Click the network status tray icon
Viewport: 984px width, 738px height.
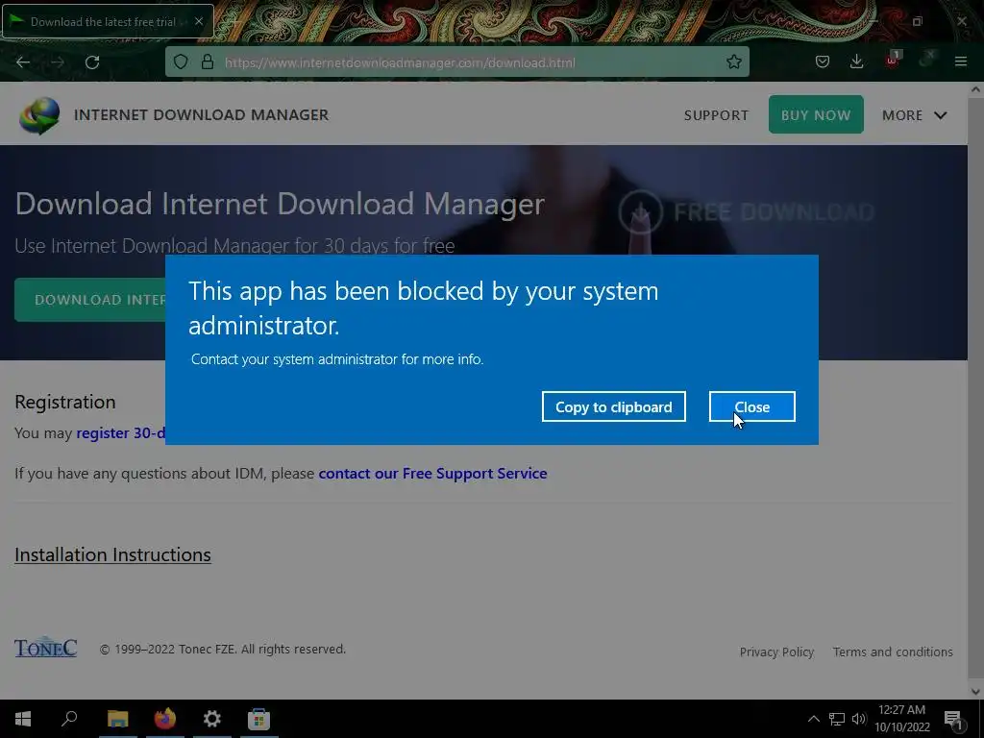point(837,719)
